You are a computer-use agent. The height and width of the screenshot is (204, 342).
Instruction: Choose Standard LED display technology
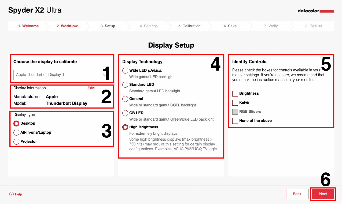[125, 84]
